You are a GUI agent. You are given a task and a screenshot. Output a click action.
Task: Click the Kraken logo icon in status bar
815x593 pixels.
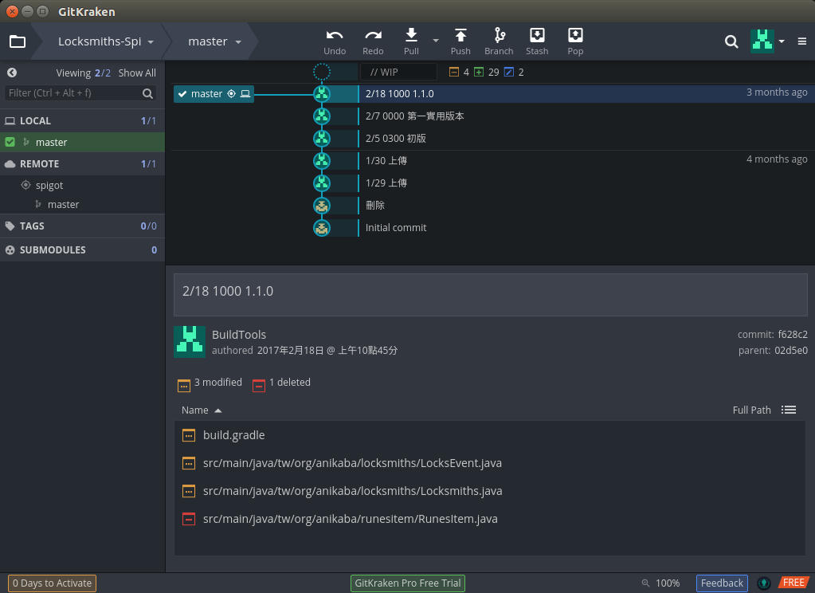coord(763,583)
